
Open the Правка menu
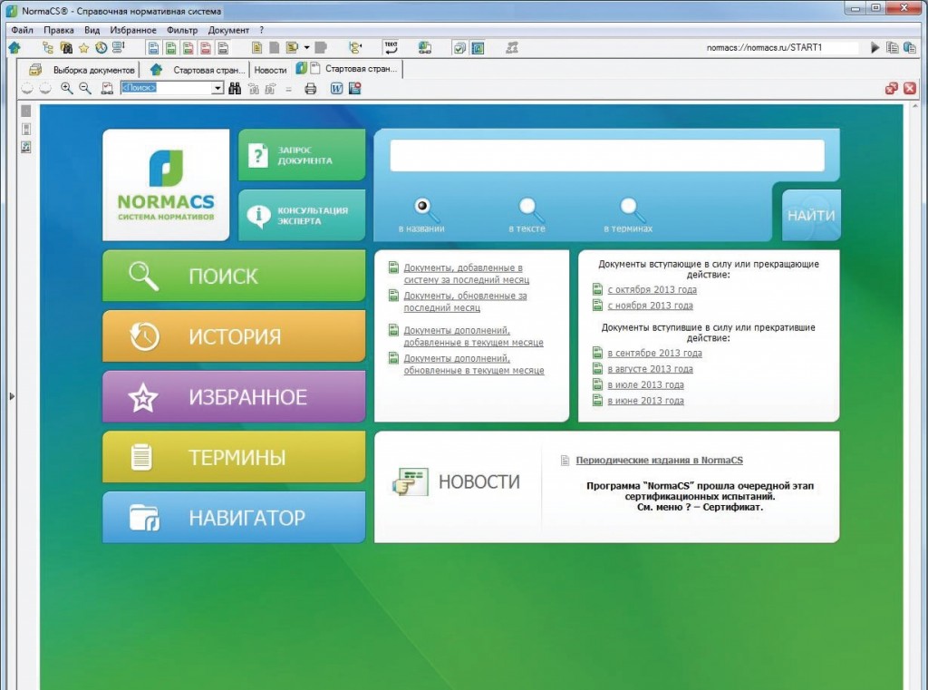coord(59,30)
